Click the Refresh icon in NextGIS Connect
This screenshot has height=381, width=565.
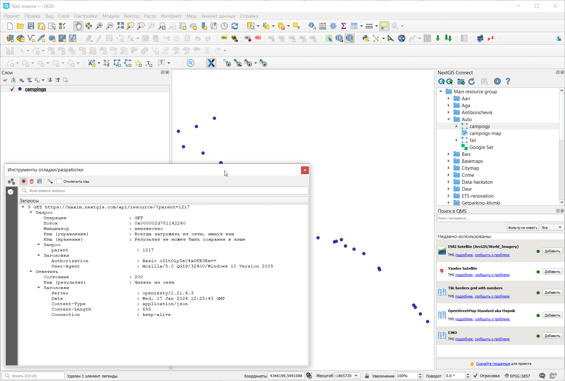[x=472, y=82]
